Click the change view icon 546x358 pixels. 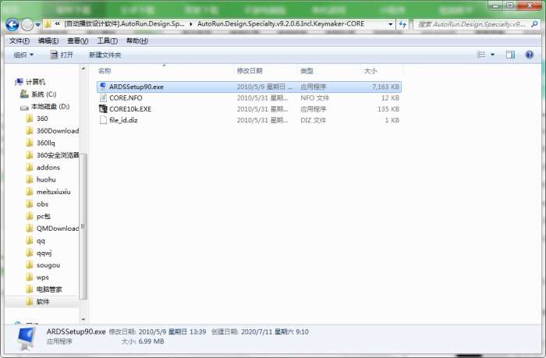[x=481, y=55]
